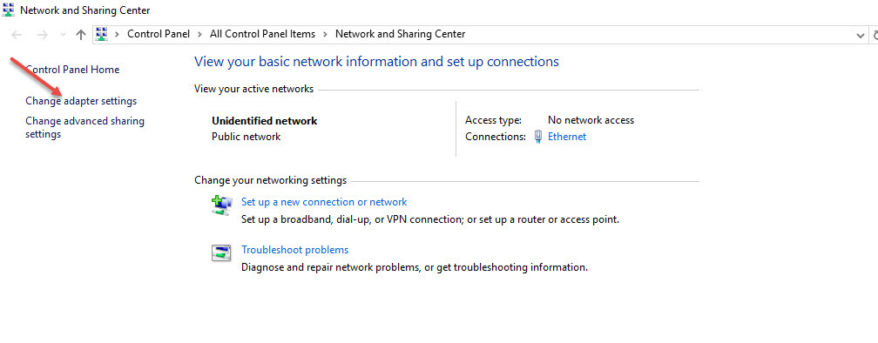The image size is (878, 343).
Task: Click the Forward navigation arrow
Action: [x=42, y=35]
